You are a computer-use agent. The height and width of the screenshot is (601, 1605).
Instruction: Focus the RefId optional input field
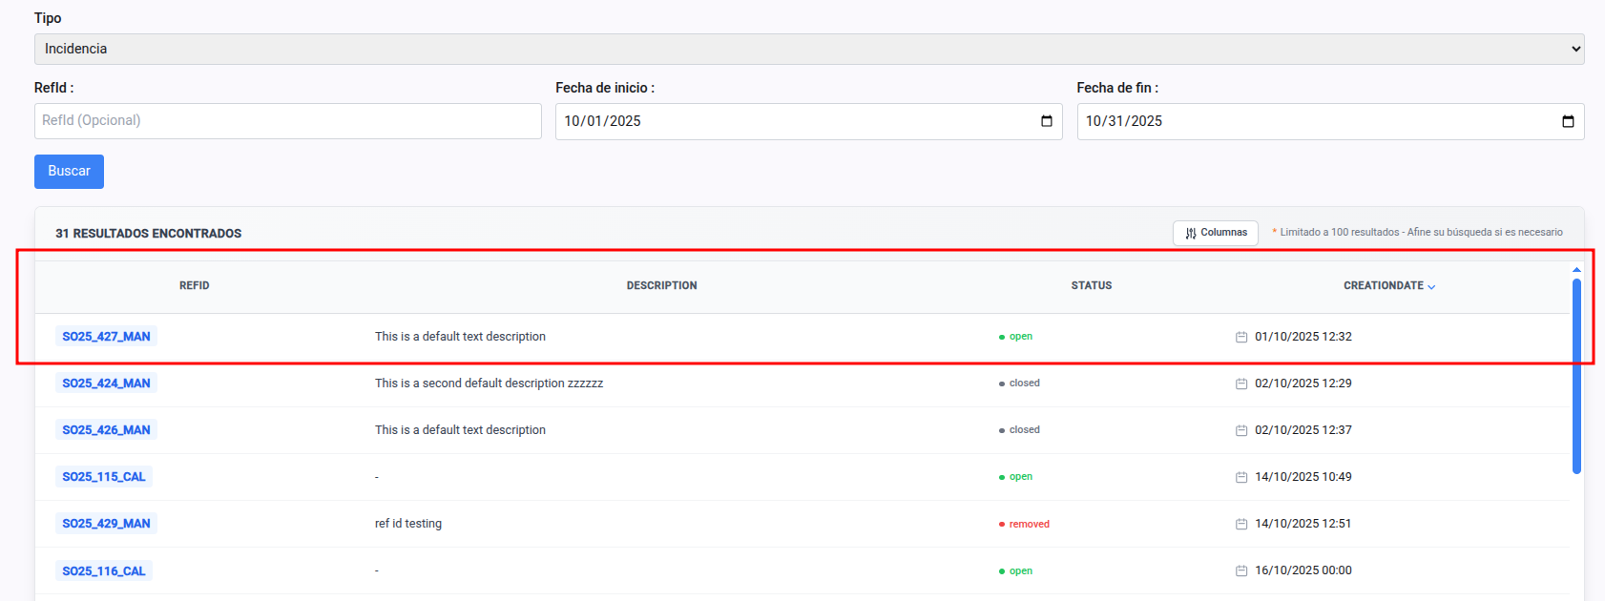coord(287,121)
